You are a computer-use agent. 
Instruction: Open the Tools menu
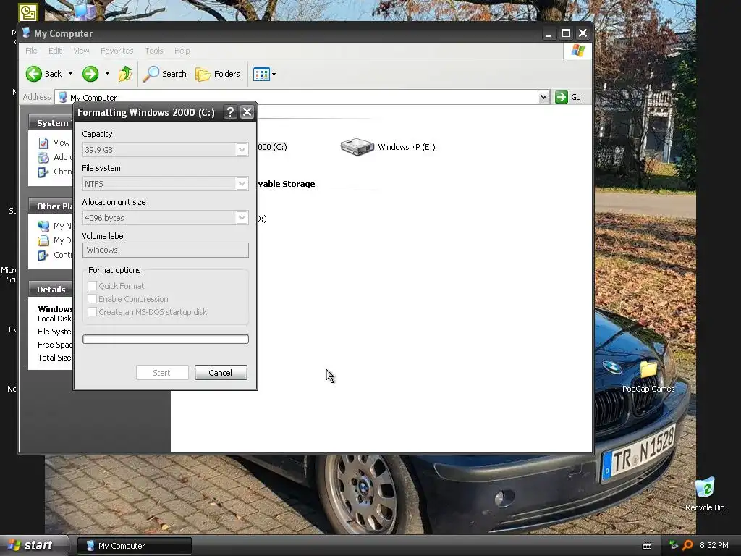click(153, 51)
